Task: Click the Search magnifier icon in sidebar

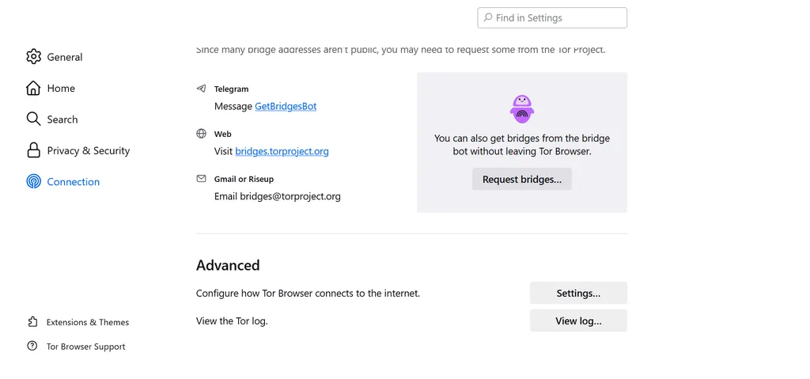Action: pos(33,119)
